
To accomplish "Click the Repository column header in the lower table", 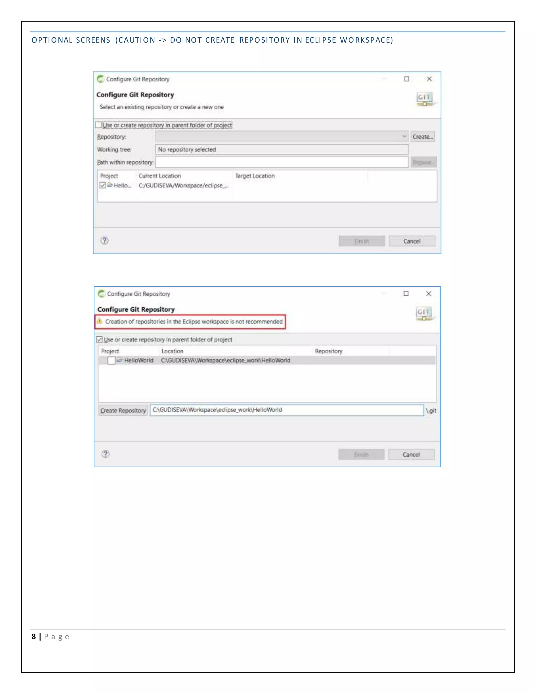I will click(x=329, y=351).
